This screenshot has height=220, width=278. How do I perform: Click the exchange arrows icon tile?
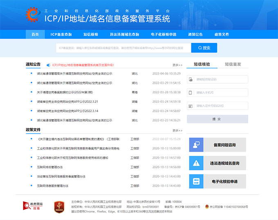[196, 181]
